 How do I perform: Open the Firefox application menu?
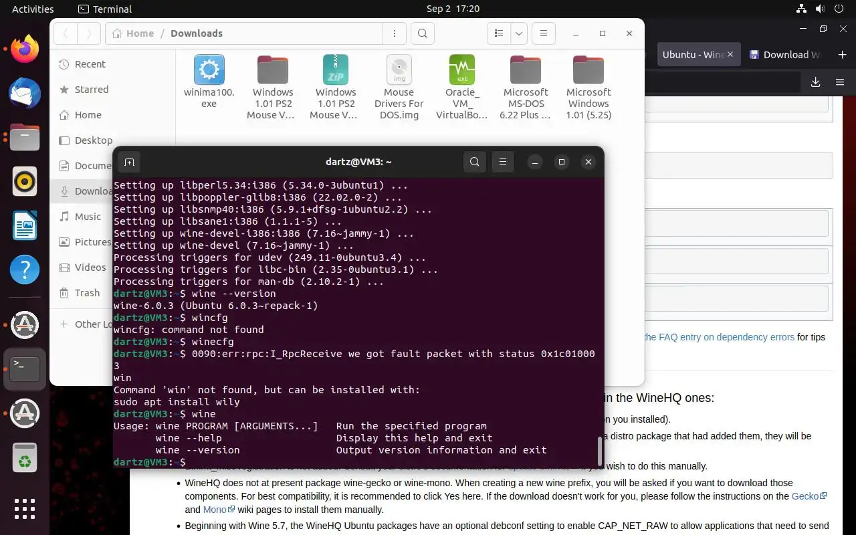840,82
